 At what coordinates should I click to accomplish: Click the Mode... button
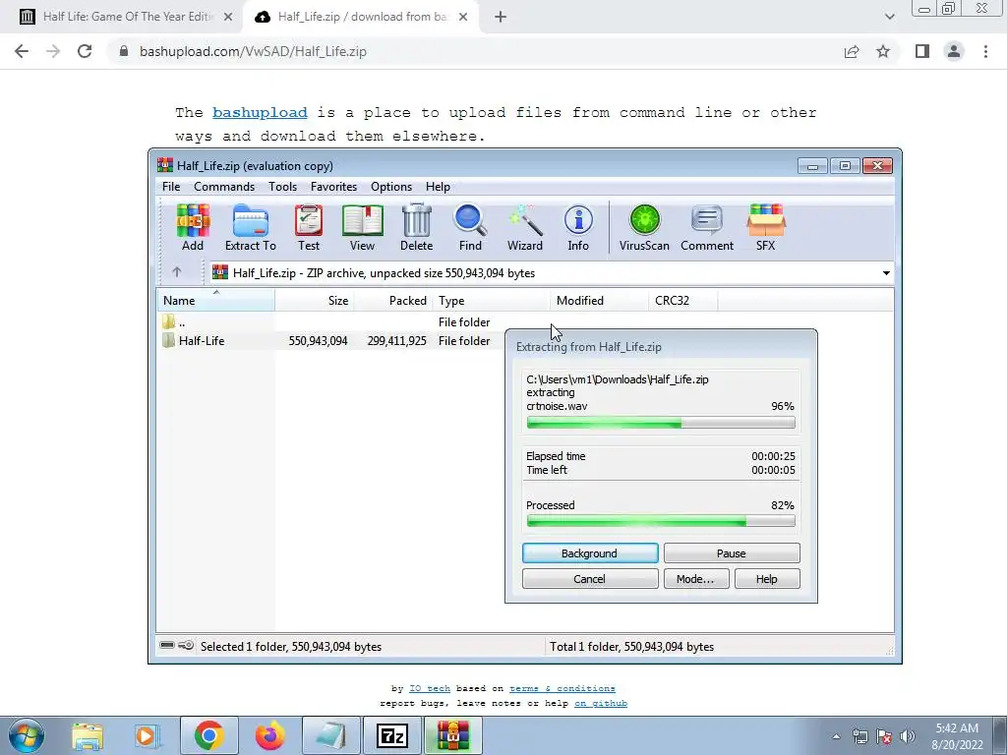click(695, 578)
